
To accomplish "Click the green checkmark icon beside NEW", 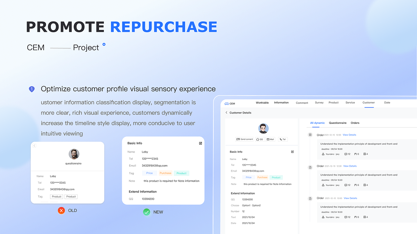I will coord(147,212).
